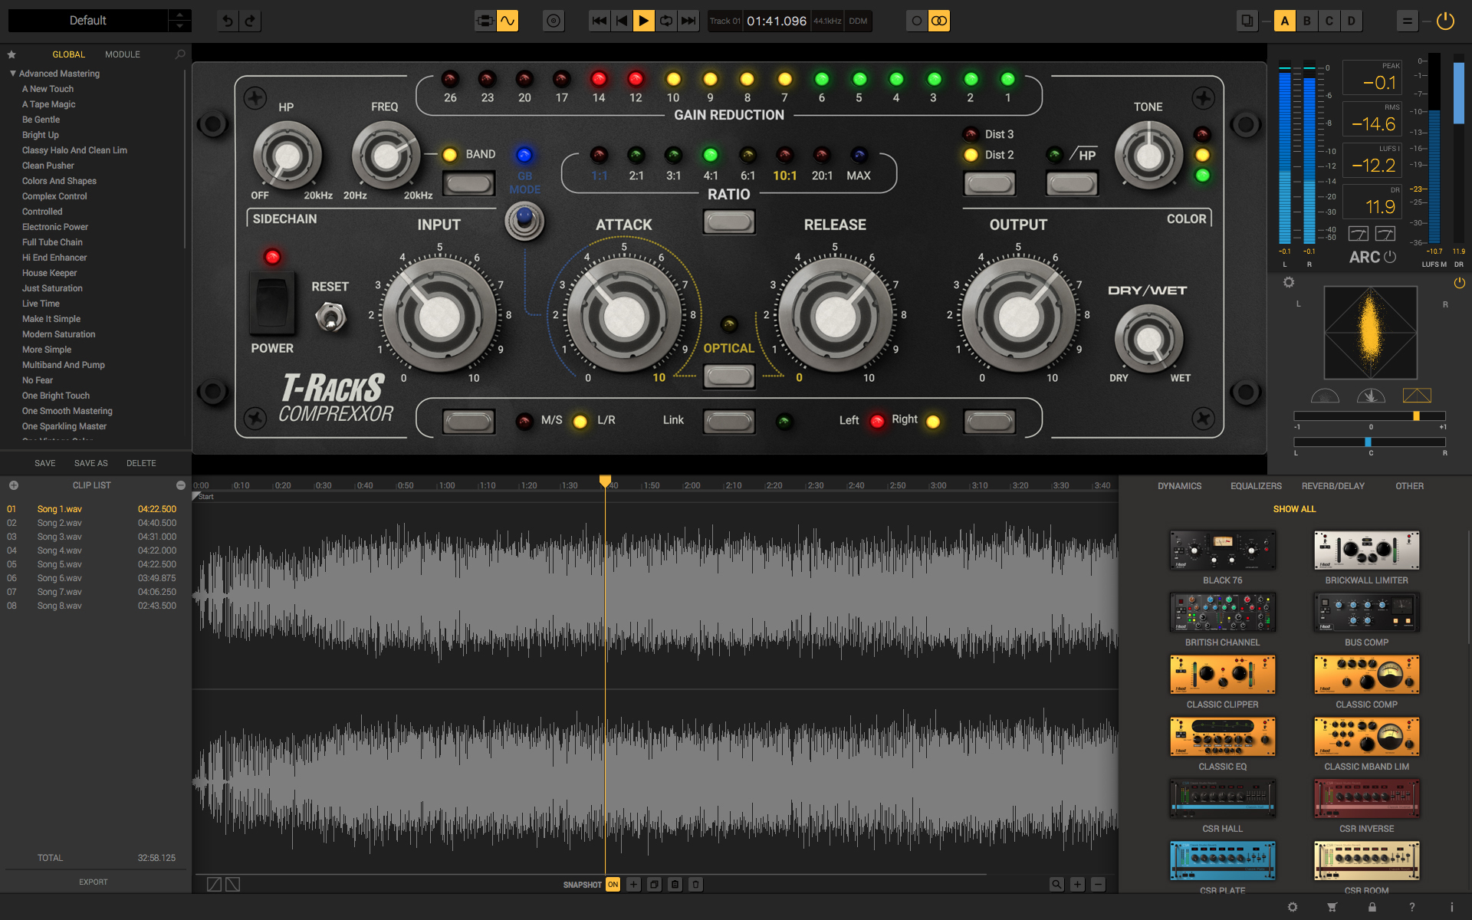Click the redo arrow icon
Image resolution: width=1472 pixels, height=920 pixels.
(250, 21)
